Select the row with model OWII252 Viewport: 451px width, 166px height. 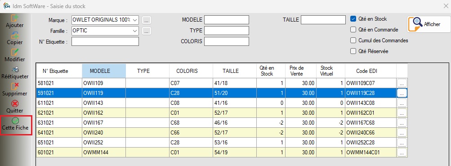(216, 143)
